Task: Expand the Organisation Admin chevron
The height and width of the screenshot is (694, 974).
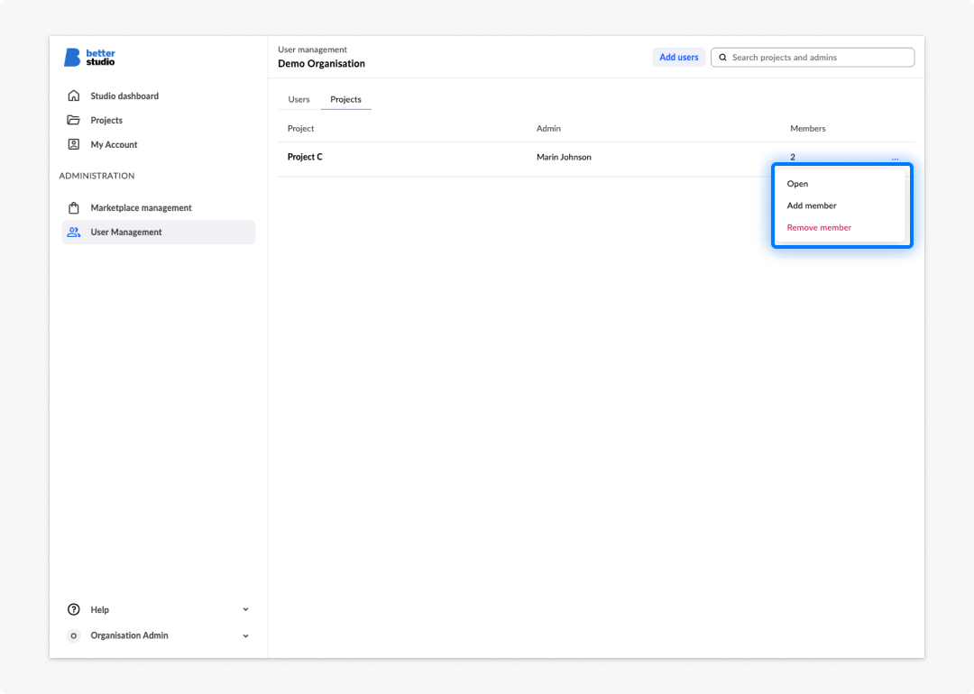Action: coord(246,635)
